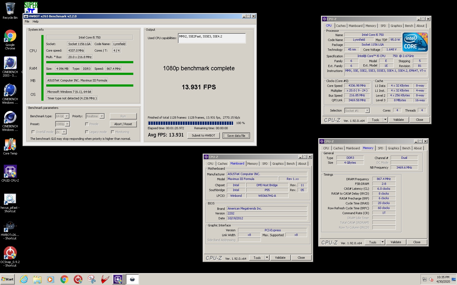457x285 pixels.
Task: Switch to Bench tab in CPU-Z Mainboard window
Action: coord(291,164)
